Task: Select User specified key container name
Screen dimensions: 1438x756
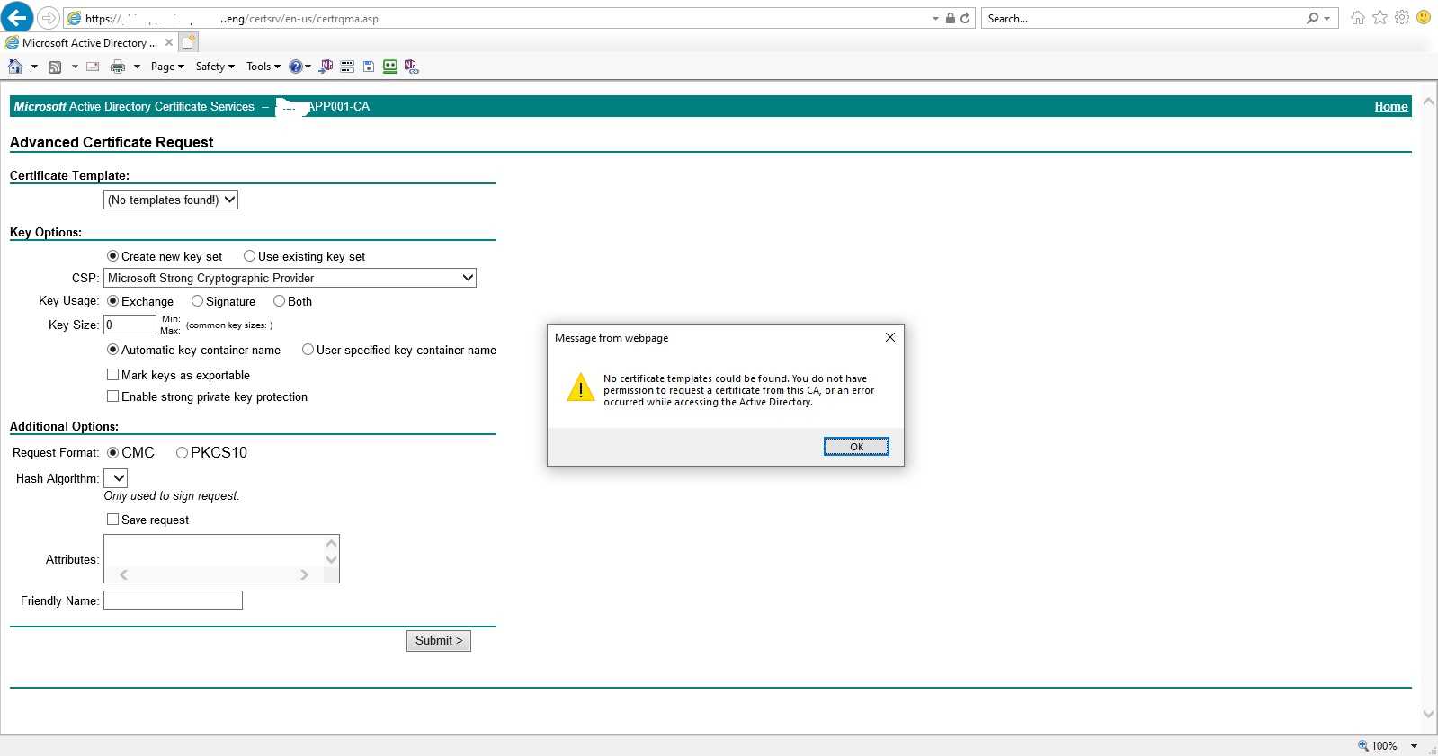Action: coord(308,350)
